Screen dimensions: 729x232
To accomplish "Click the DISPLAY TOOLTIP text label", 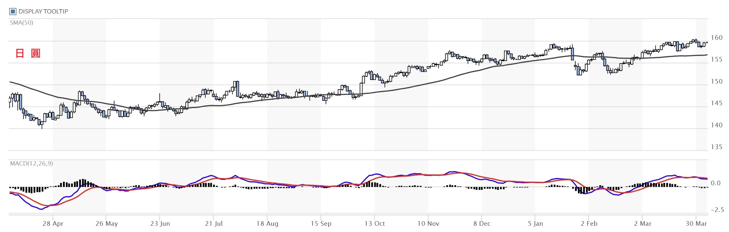I will (x=43, y=12).
